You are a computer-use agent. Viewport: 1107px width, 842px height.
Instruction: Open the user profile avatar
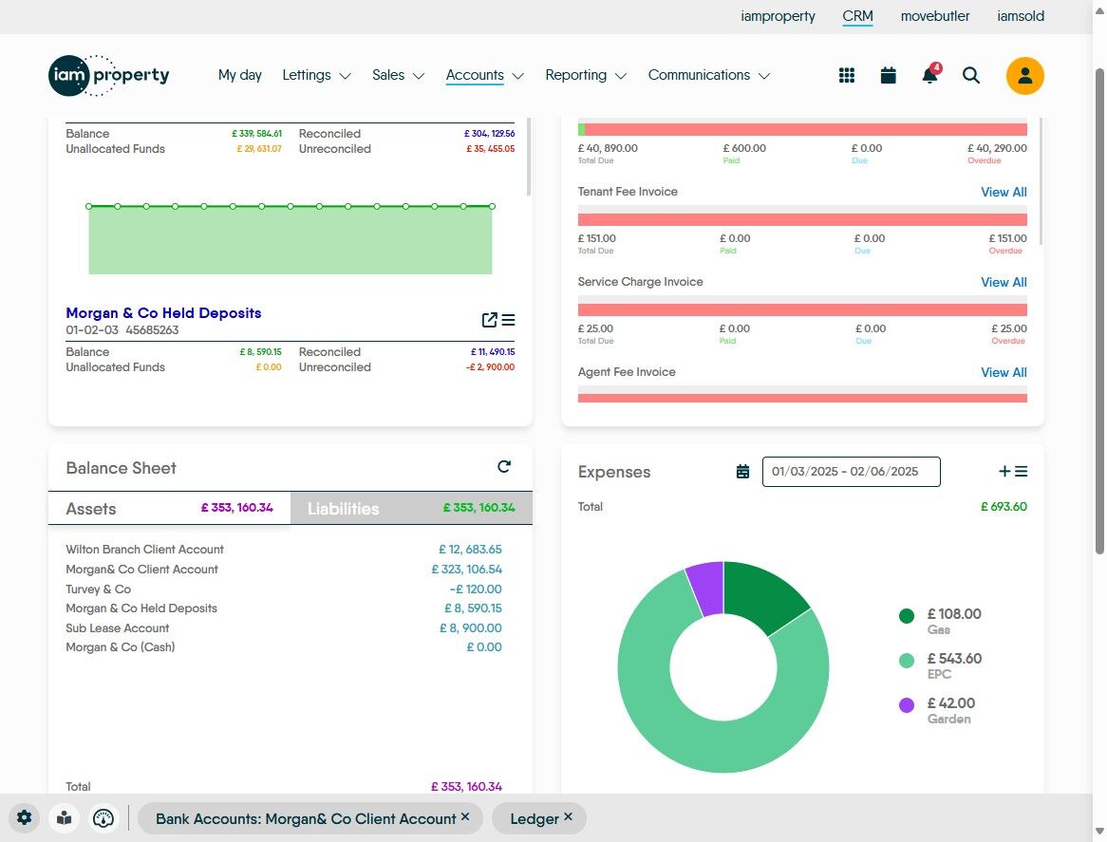(x=1024, y=76)
